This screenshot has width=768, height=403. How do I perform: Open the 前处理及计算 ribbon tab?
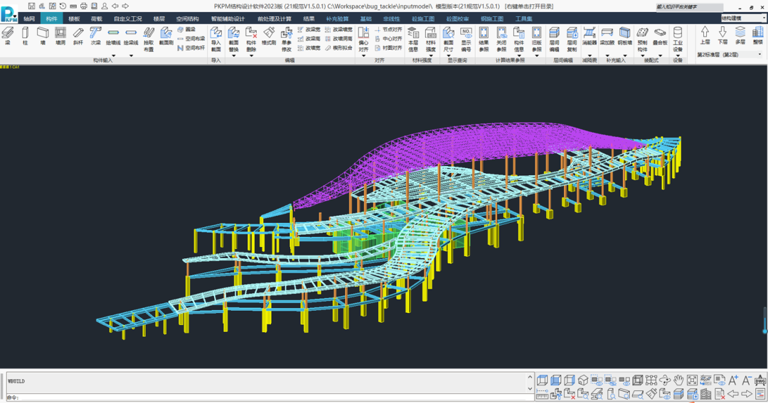(274, 18)
